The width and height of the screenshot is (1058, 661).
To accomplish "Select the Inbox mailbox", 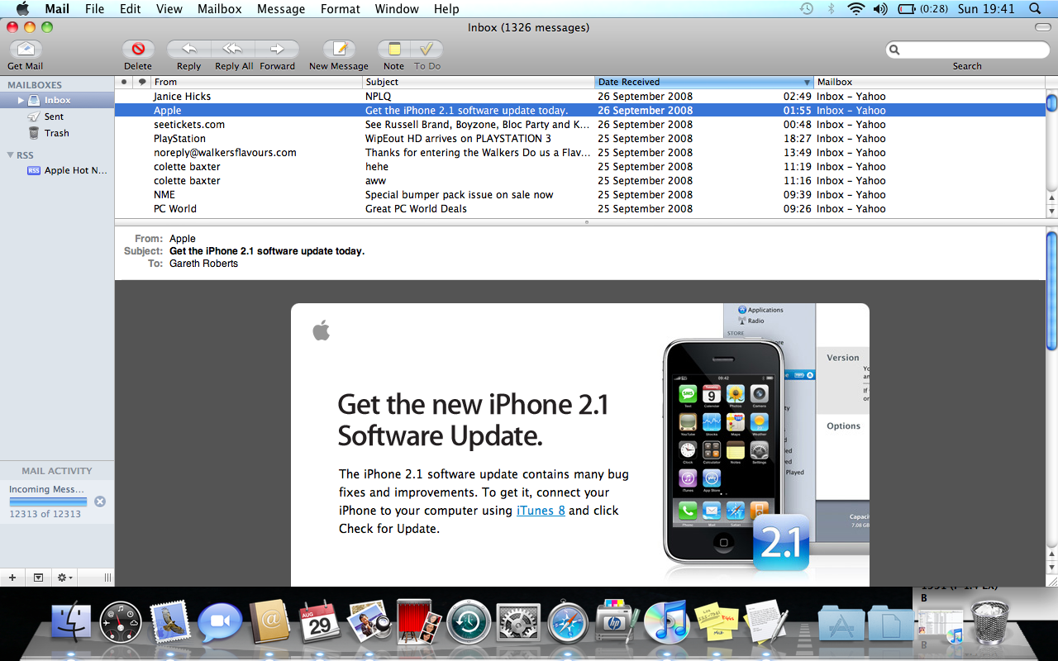I will click(57, 100).
